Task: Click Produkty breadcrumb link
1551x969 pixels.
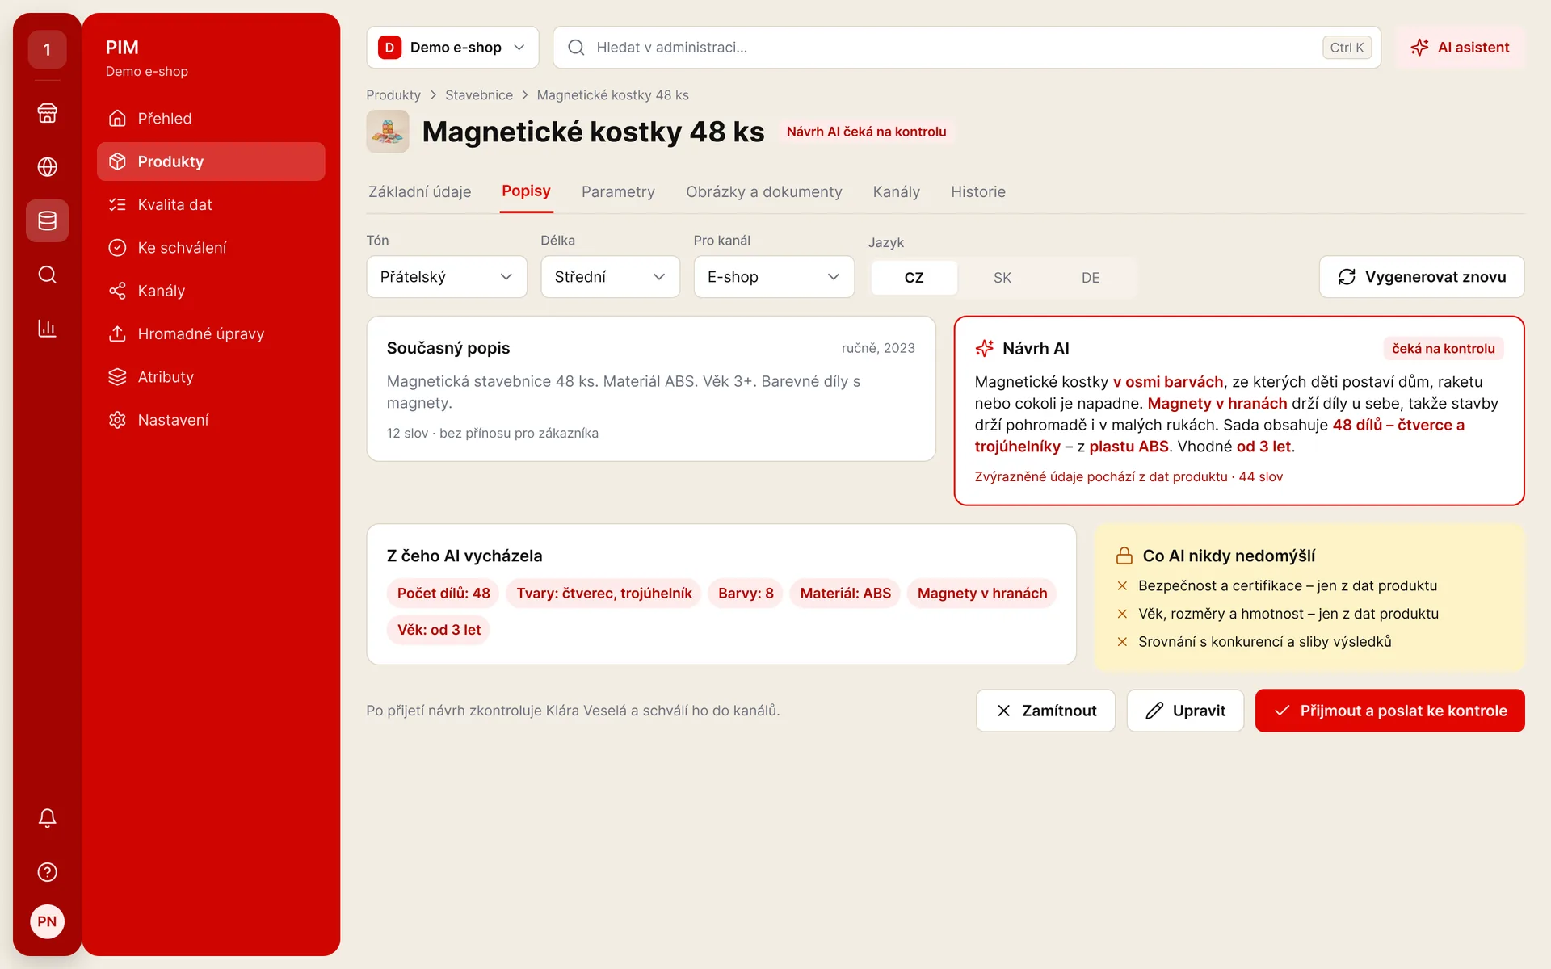Action: click(393, 95)
